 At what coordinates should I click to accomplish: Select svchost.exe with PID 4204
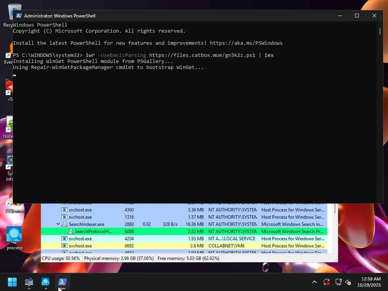pyautogui.click(x=184, y=239)
